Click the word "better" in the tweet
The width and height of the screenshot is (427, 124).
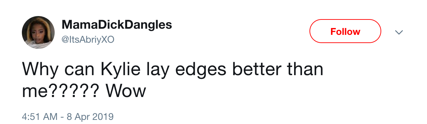tap(257, 69)
